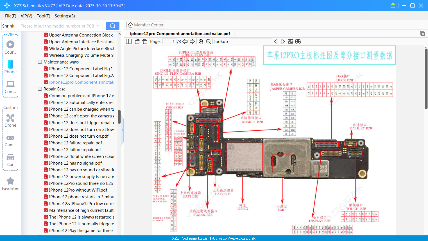Open IPhone 12 Component Label Fig.2
This screenshot has height=241, width=428.
click(79, 75)
